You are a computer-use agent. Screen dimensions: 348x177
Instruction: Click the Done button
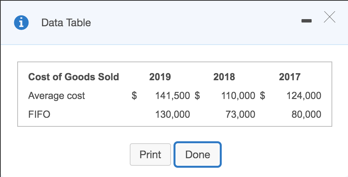198,154
